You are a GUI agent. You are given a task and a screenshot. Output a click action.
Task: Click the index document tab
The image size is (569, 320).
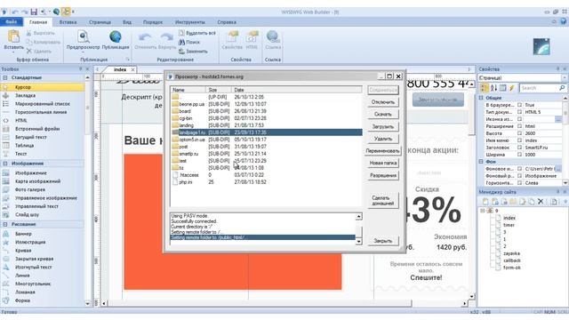120,69
